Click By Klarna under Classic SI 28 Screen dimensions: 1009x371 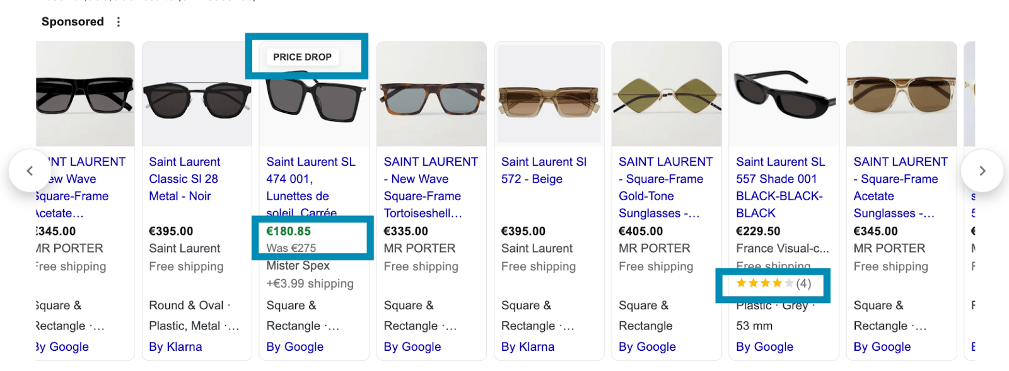tap(175, 346)
